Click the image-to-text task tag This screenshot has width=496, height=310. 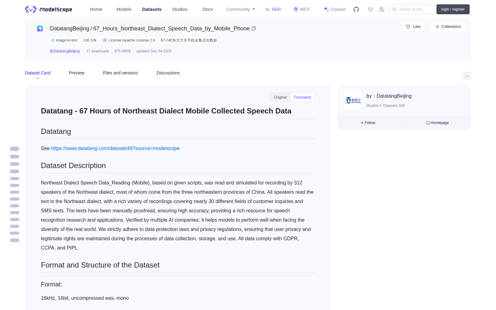point(64,40)
